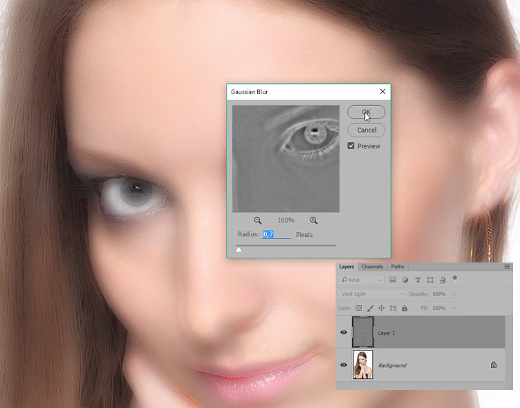
Task: Filter for smart objects
Action: click(443, 280)
